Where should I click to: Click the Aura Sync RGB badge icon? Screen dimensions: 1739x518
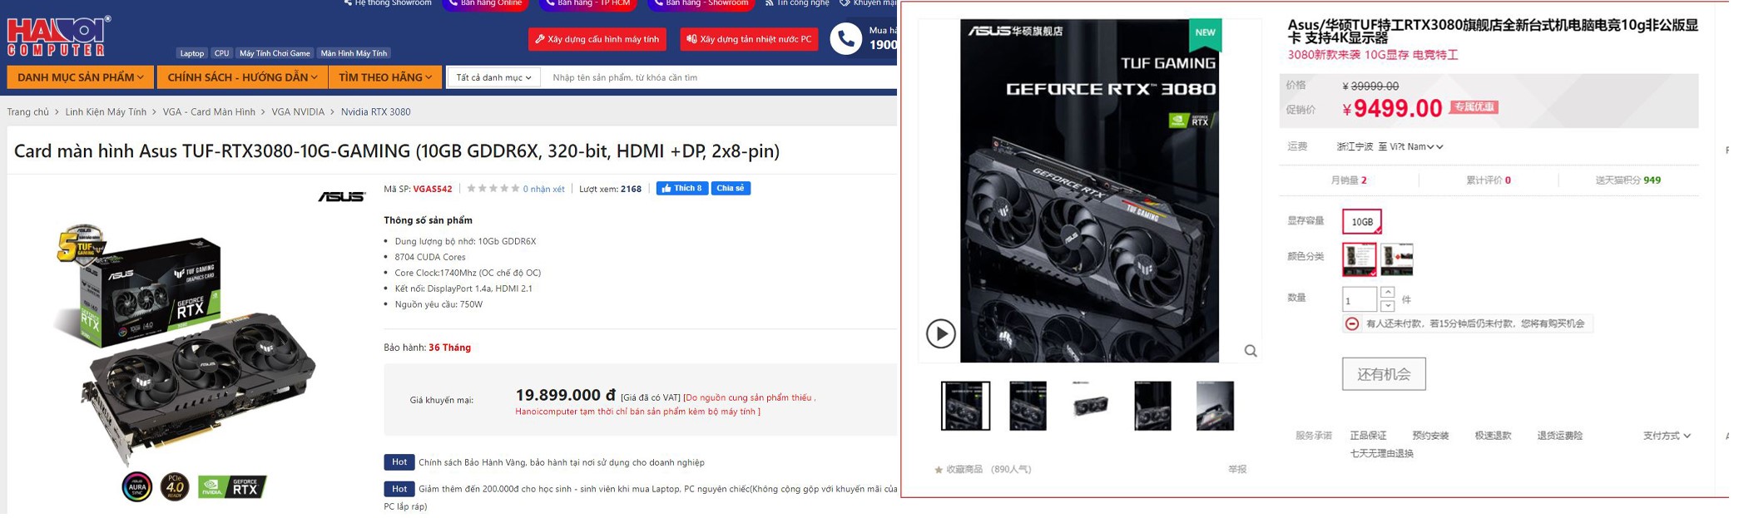click(x=137, y=489)
